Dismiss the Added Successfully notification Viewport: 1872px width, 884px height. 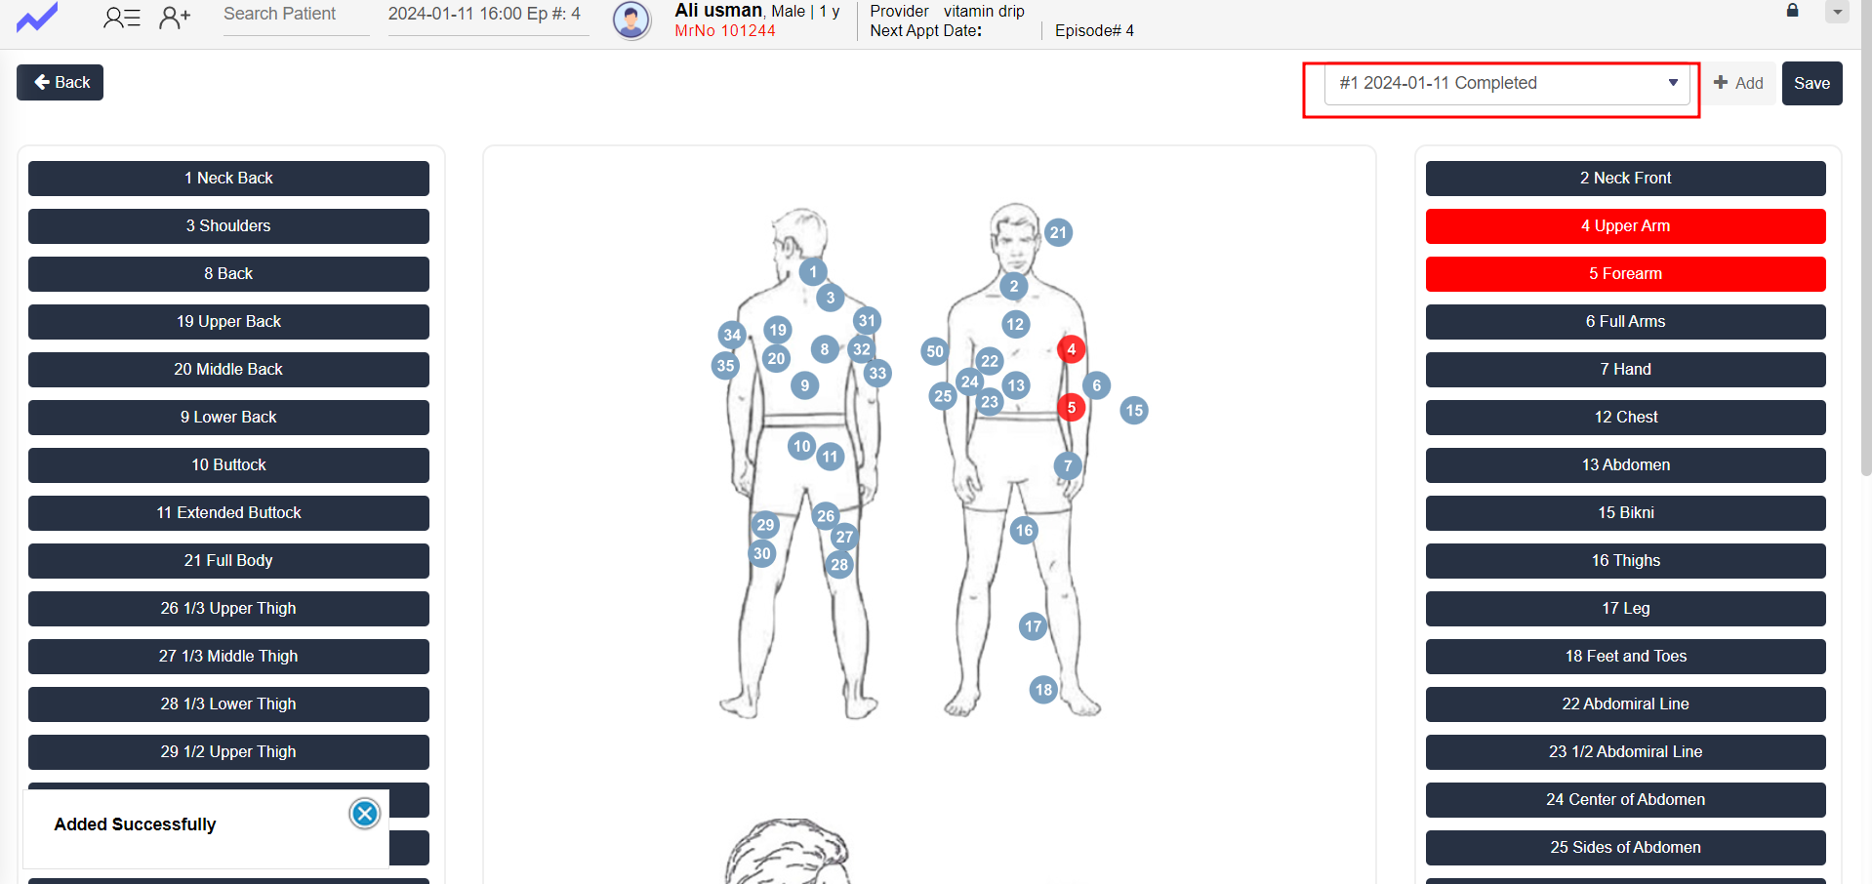tap(364, 814)
